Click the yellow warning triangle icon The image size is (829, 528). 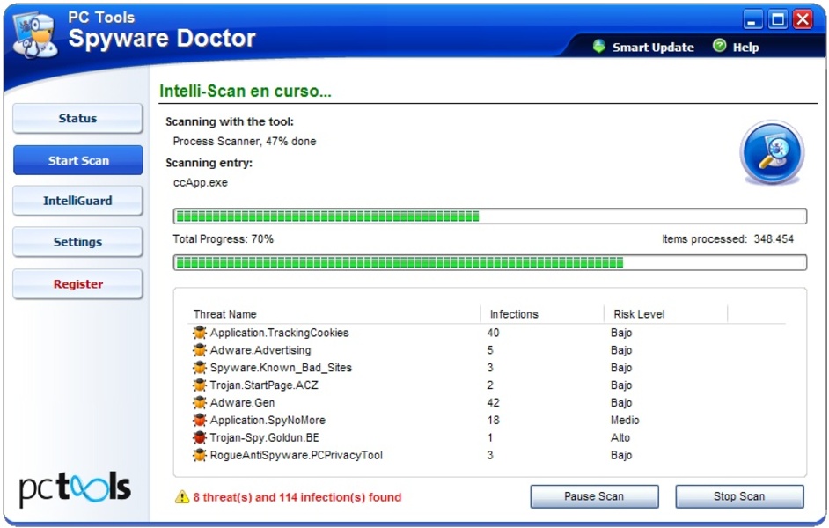(182, 497)
